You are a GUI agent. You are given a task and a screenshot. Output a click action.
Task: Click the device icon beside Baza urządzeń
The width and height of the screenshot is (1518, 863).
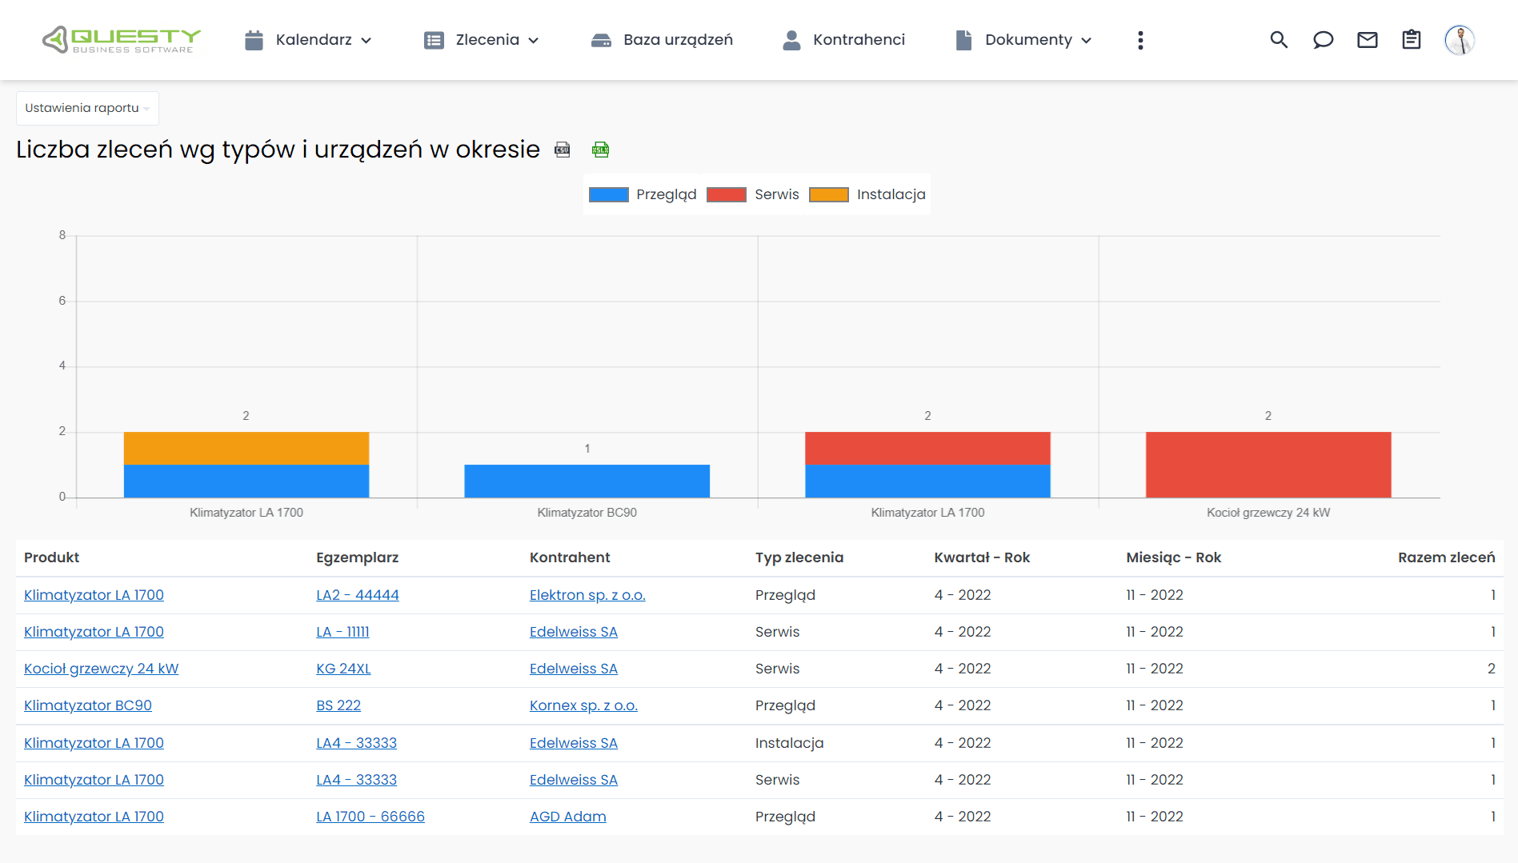601,40
